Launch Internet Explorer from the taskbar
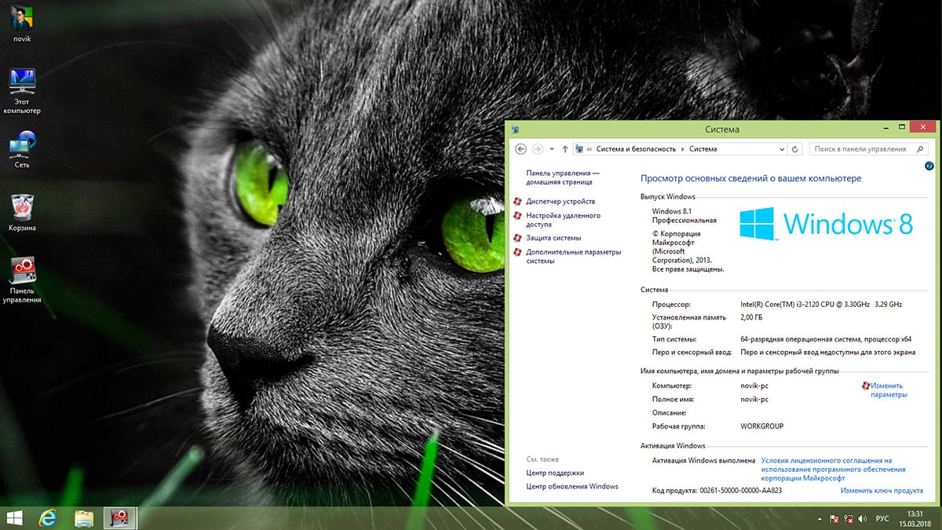942x530 pixels. click(x=49, y=517)
